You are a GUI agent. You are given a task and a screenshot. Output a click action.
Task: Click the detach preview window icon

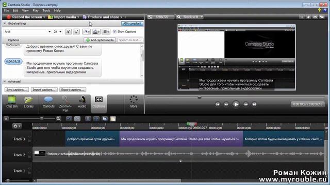[322, 17]
